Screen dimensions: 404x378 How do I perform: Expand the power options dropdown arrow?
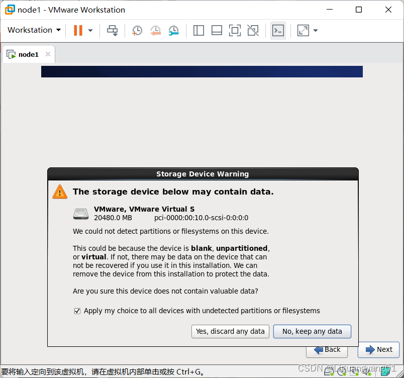pos(90,30)
